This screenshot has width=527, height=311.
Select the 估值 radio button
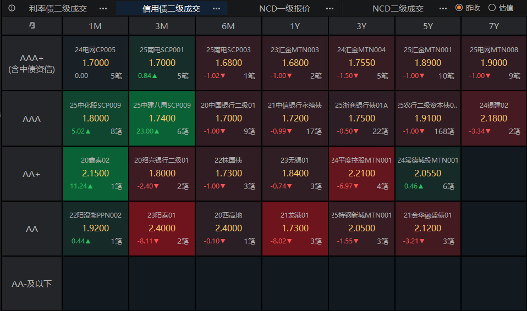[x=492, y=8]
